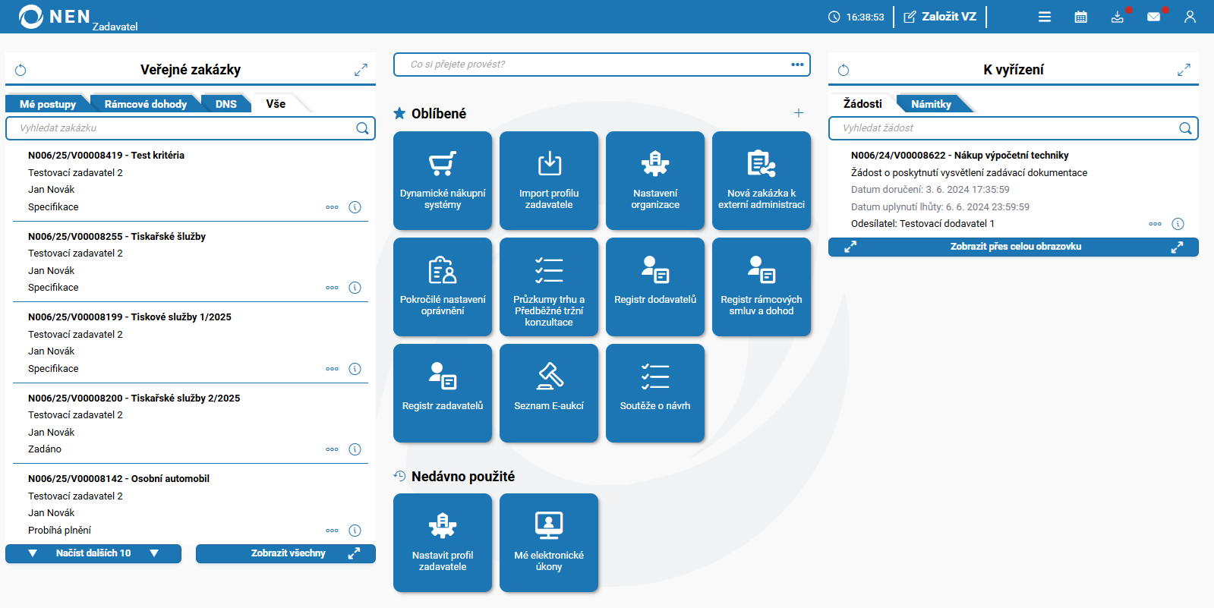Open the Seznam E-aukcí tile
This screenshot has height=608, width=1214.
coord(549,393)
